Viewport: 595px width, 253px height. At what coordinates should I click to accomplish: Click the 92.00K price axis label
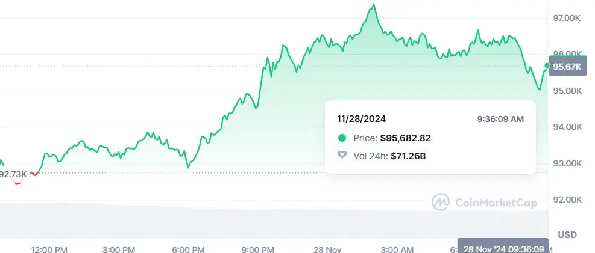coord(566,200)
